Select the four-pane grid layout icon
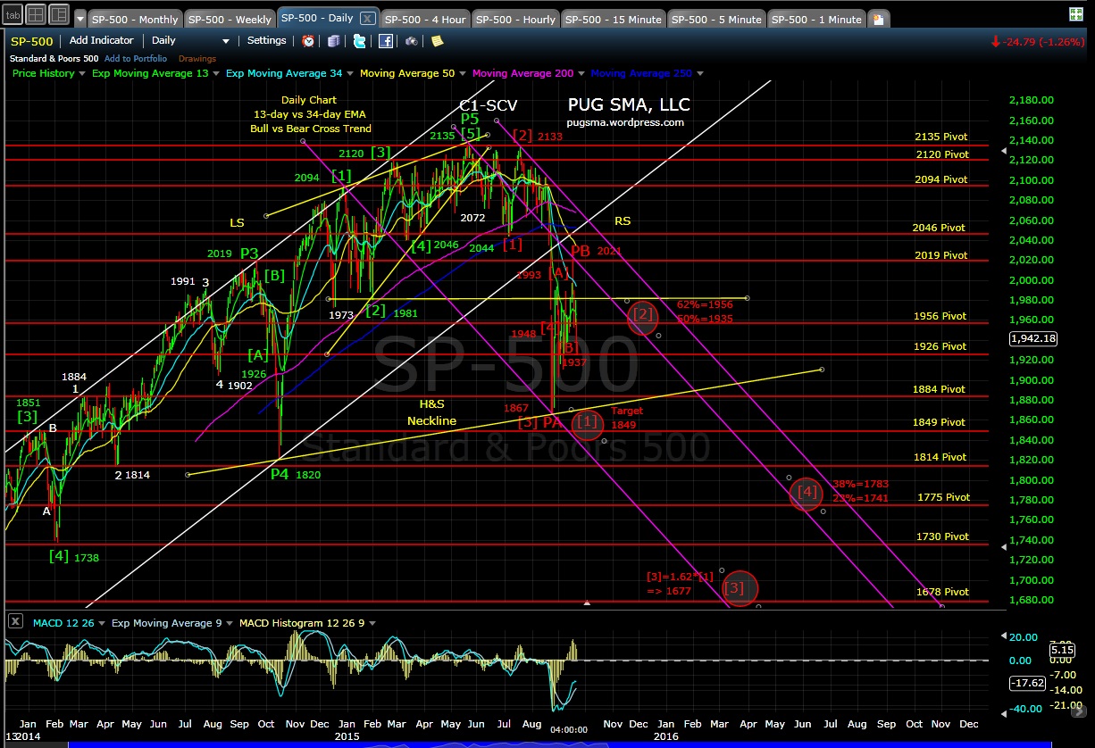The height and width of the screenshot is (748, 1095). tap(35, 14)
